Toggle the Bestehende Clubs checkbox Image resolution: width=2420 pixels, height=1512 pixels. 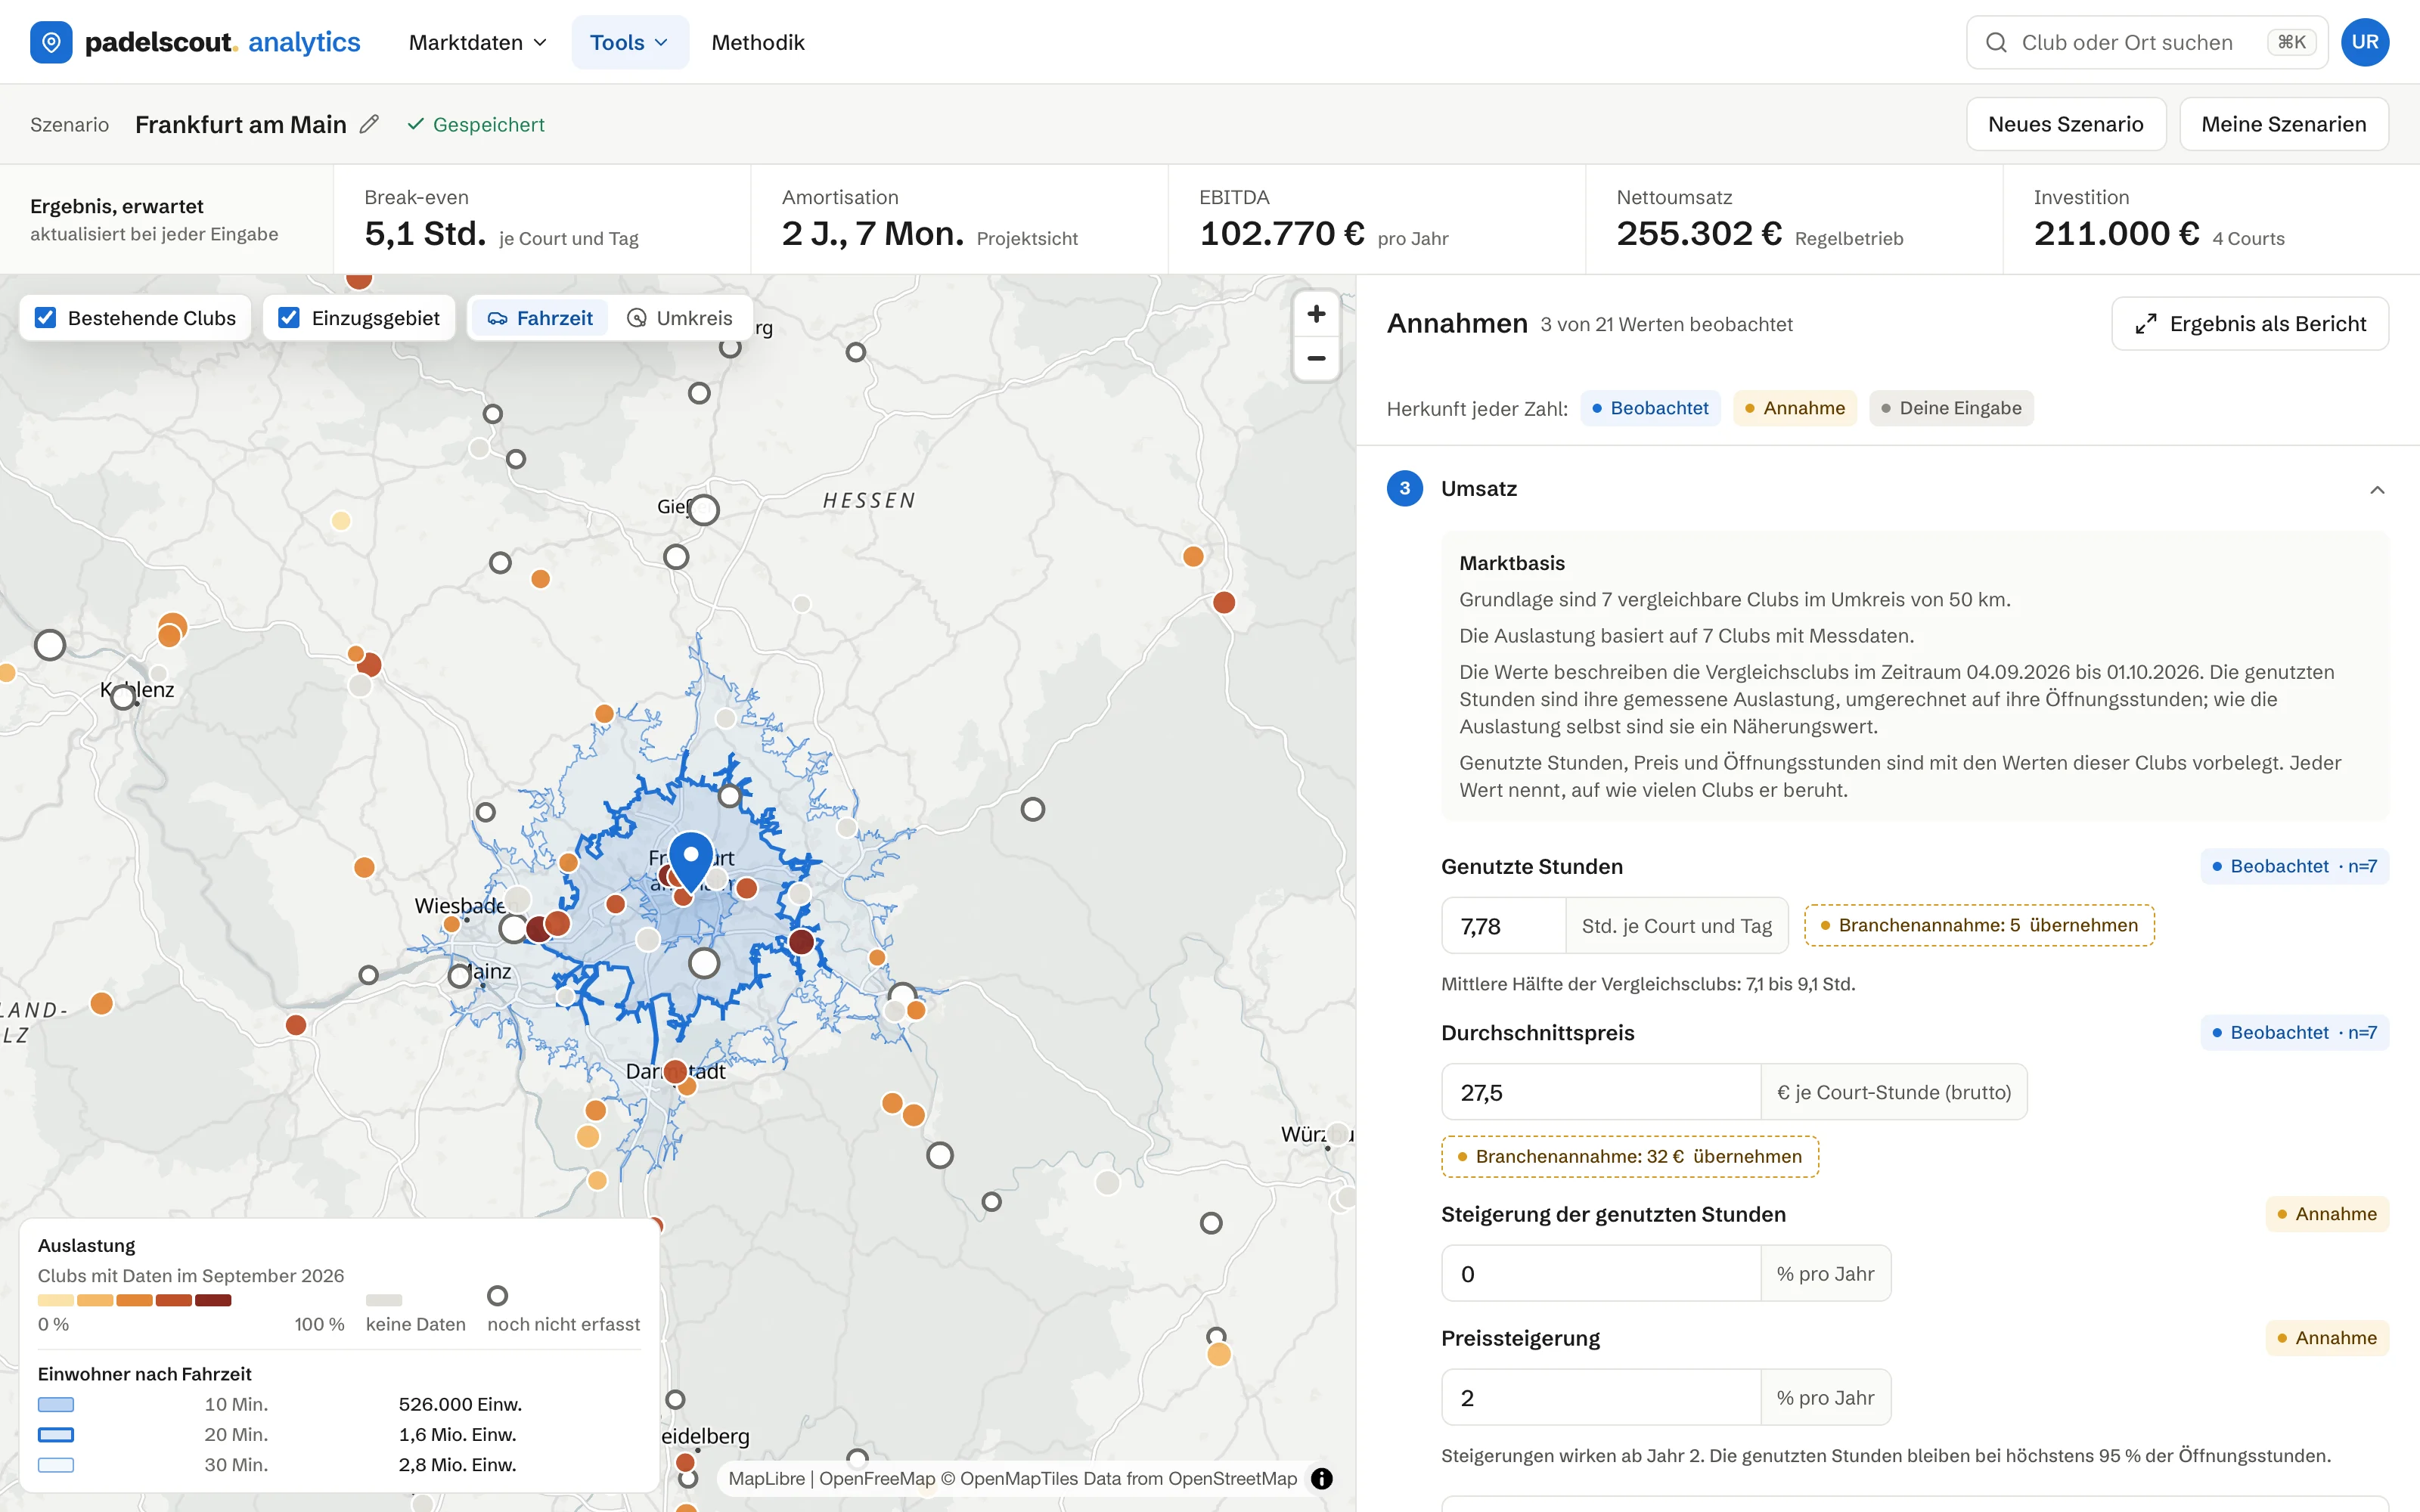45,318
